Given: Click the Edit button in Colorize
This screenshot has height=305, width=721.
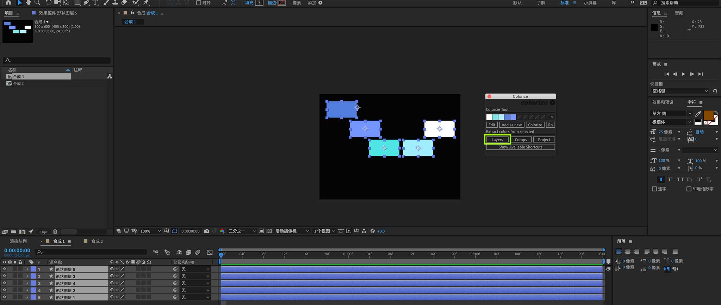Looking at the screenshot, I should click(492, 125).
